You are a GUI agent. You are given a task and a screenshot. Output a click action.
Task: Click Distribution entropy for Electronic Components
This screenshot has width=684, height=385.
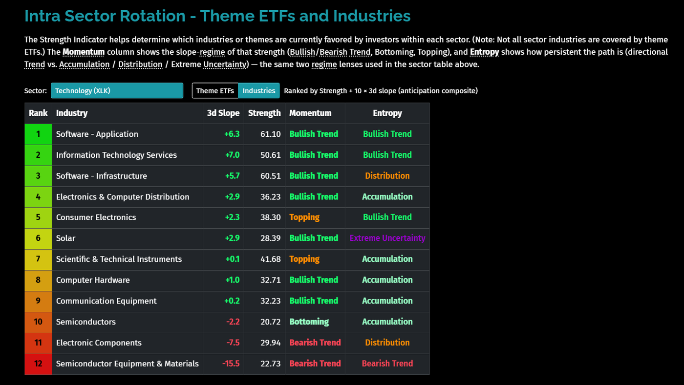coord(387,342)
